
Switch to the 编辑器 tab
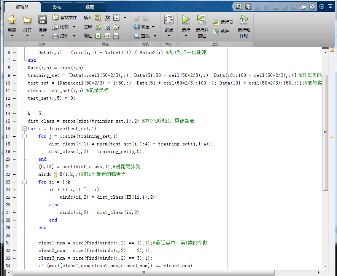point(22,7)
